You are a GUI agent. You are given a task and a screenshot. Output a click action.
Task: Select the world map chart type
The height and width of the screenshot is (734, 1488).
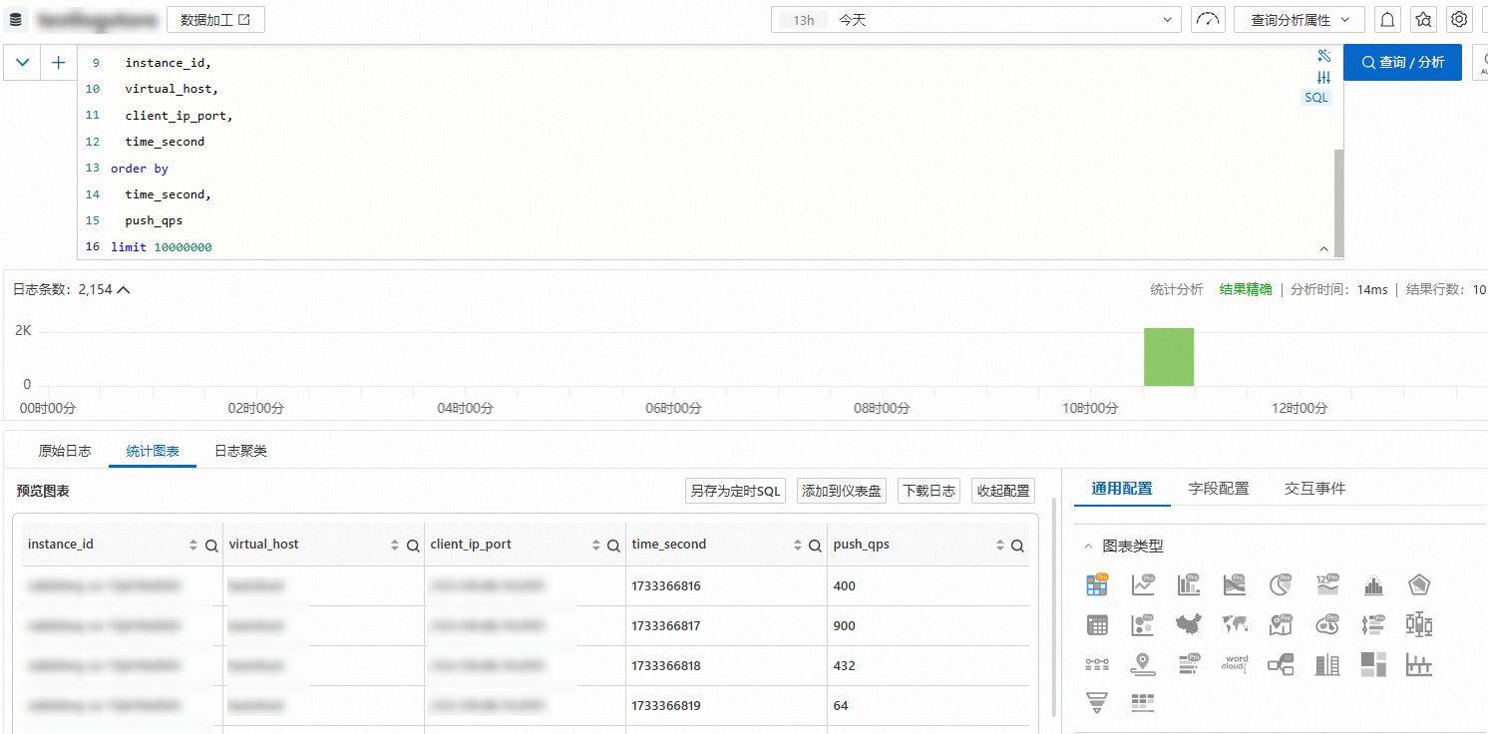tap(1235, 625)
